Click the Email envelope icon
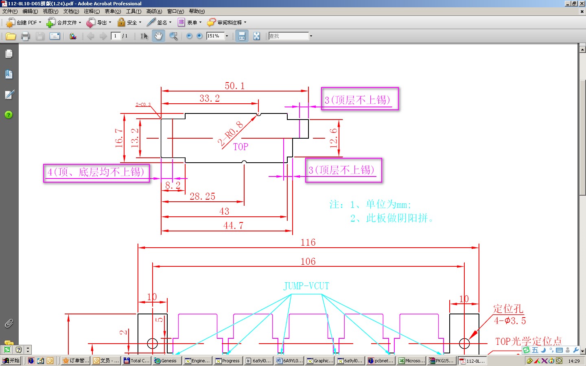This screenshot has height=366, width=586. pos(55,36)
